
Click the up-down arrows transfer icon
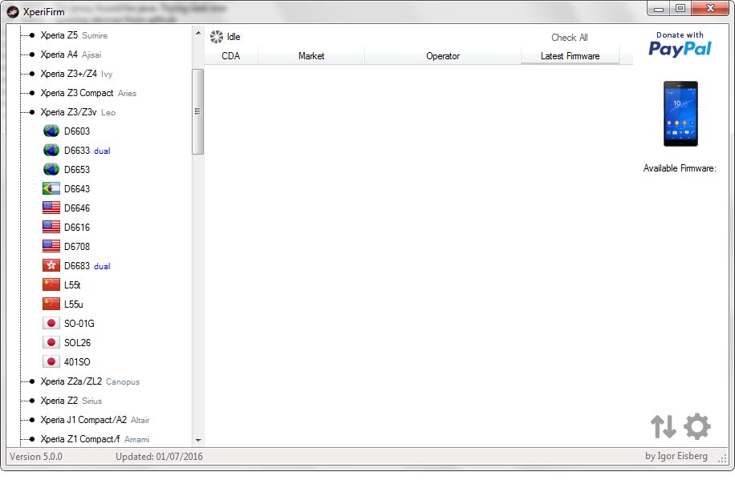point(664,426)
